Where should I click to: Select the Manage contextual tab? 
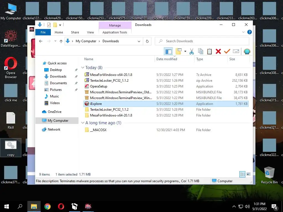tap(115, 25)
